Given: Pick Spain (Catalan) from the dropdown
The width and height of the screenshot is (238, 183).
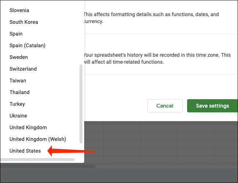Looking at the screenshot, I should pyautogui.click(x=27, y=45).
